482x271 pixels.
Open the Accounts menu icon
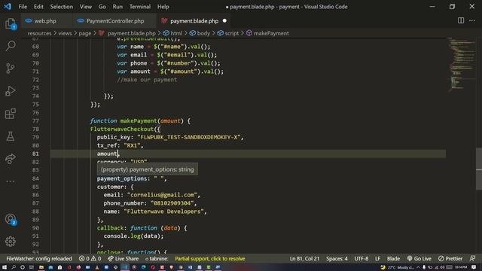click(x=11, y=219)
